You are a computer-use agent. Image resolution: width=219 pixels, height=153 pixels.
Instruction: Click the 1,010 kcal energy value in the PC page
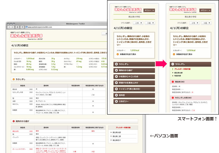tap(30, 59)
